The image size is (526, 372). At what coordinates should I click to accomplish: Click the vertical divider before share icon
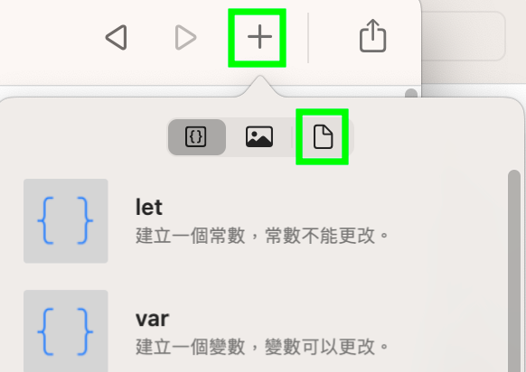click(x=308, y=38)
